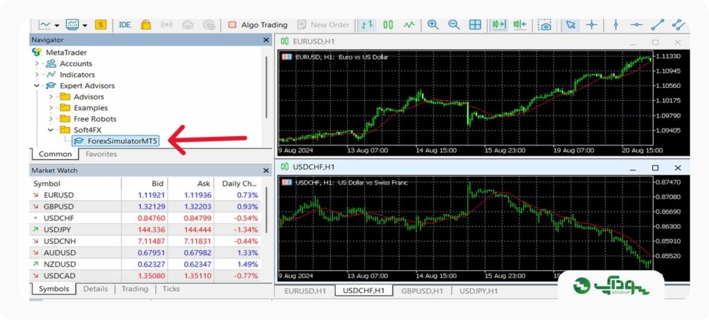Switch chart to line chart mode
Viewport: 709px width, 320px height.
[x=409, y=25]
